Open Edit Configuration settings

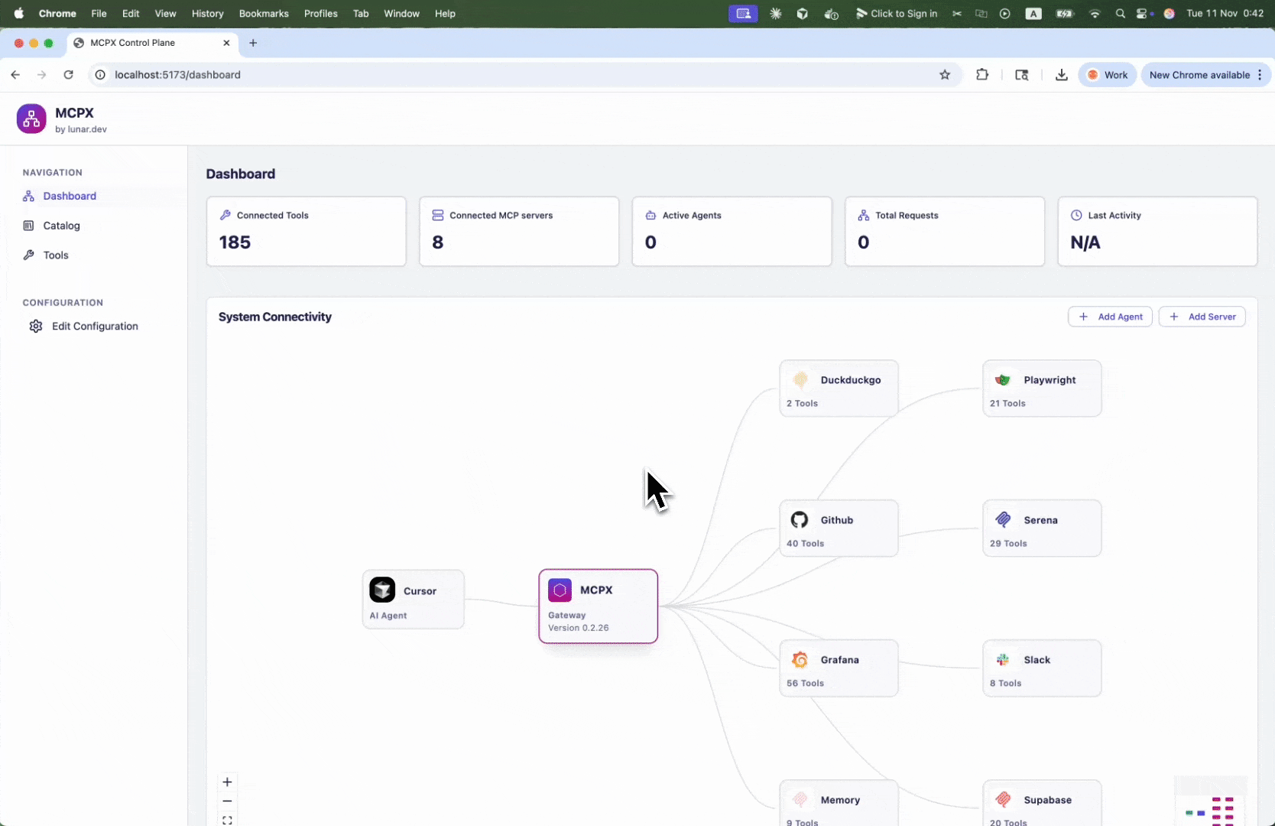pos(95,326)
